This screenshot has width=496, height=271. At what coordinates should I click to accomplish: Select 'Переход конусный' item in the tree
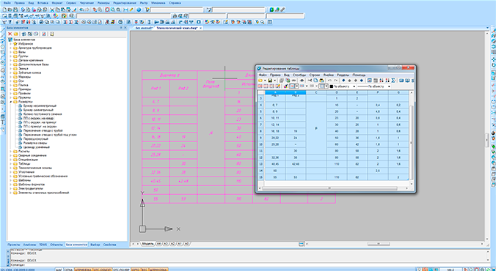pyautogui.click(x=36, y=139)
